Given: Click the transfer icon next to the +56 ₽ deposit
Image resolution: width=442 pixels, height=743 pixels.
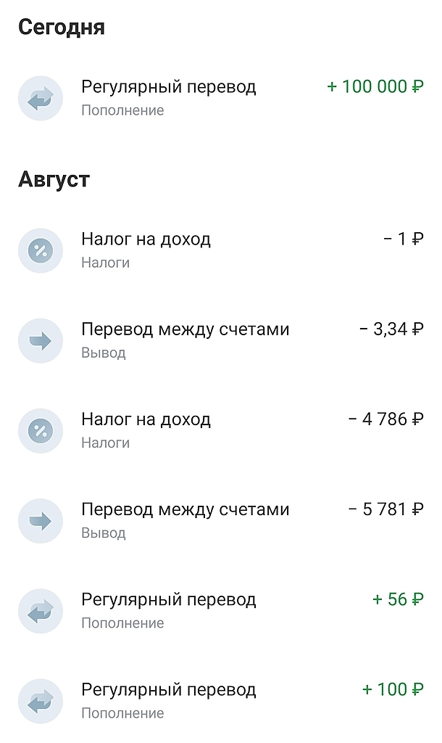Looking at the screenshot, I should pyautogui.click(x=41, y=611).
